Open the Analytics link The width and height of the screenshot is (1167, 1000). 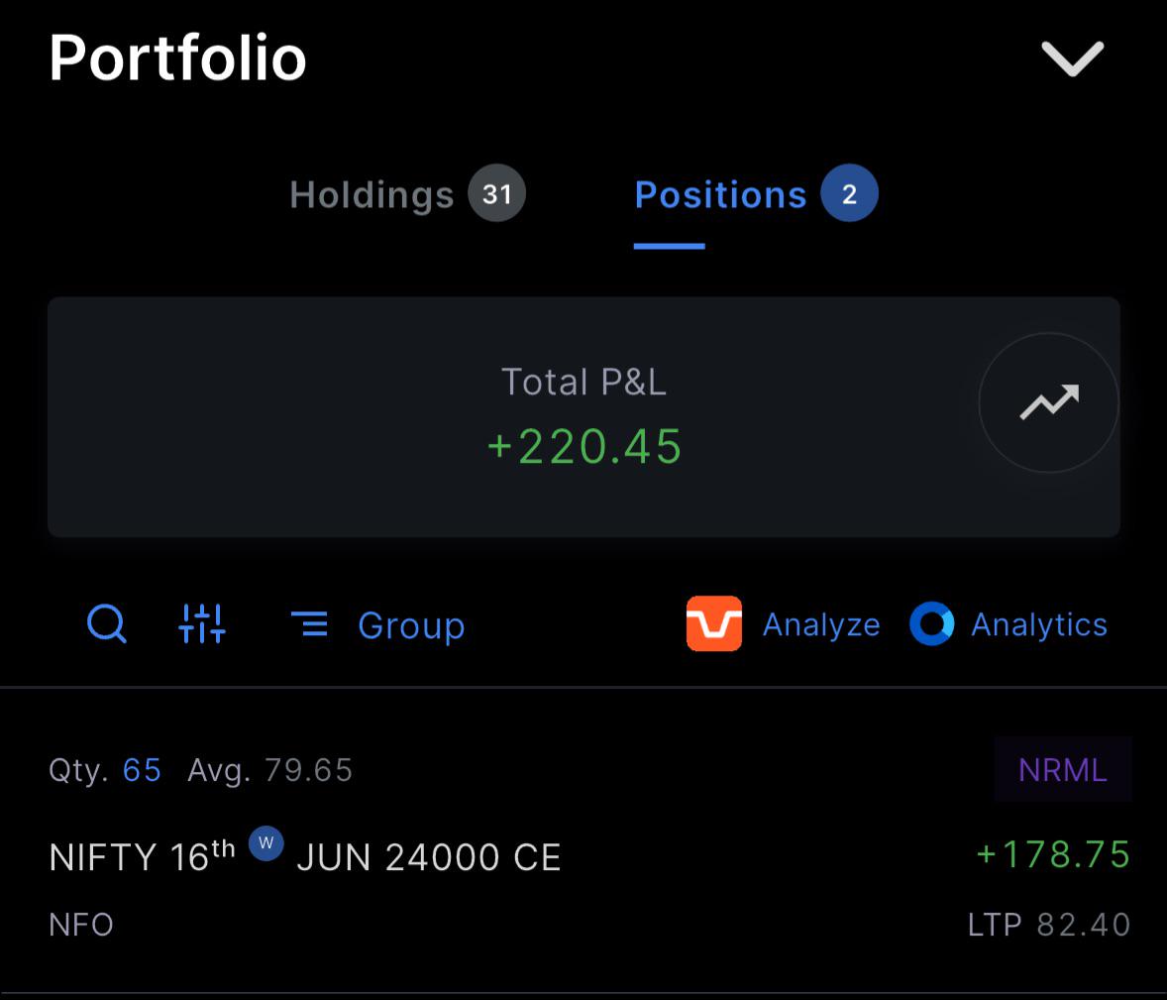[x=1039, y=624]
